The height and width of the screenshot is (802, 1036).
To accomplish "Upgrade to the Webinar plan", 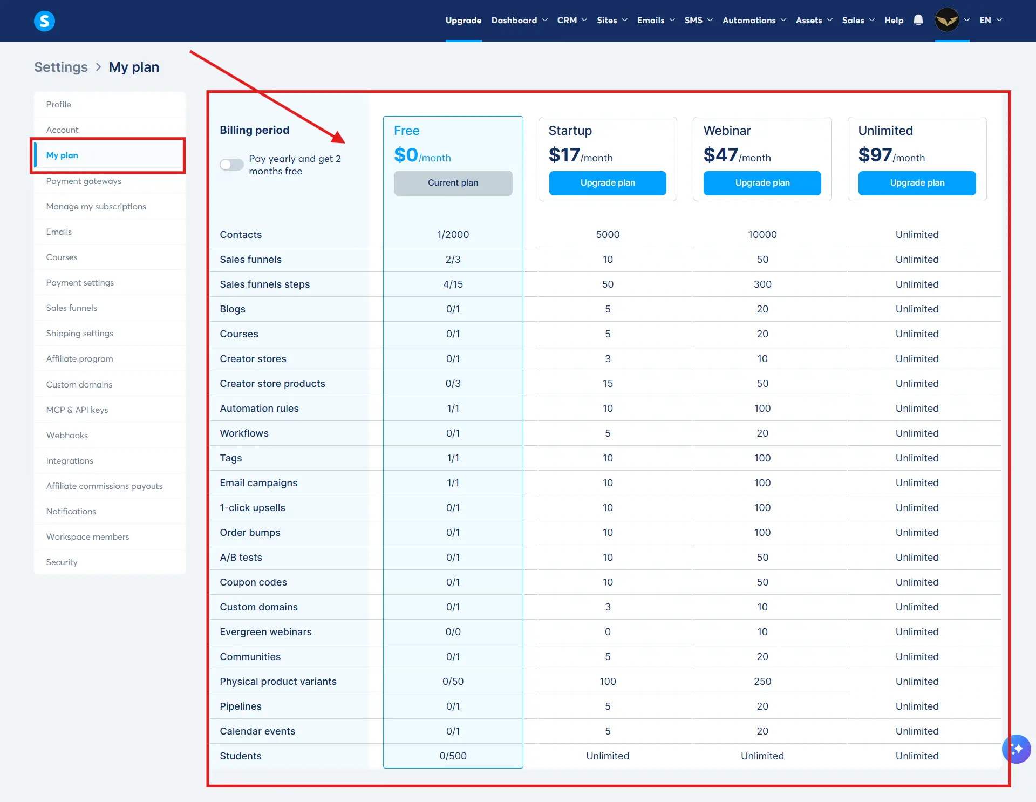I will click(762, 183).
